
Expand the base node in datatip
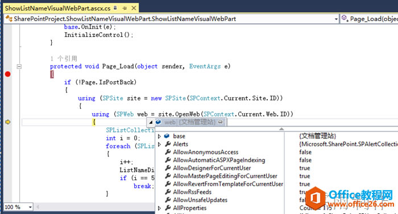click(159, 136)
